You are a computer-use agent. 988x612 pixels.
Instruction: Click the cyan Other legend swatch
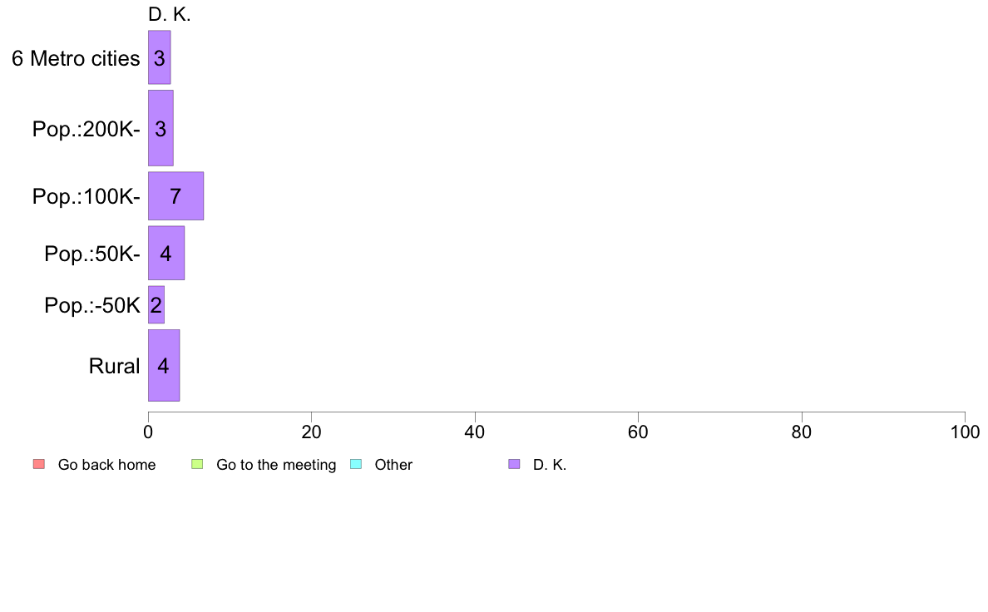coord(356,465)
